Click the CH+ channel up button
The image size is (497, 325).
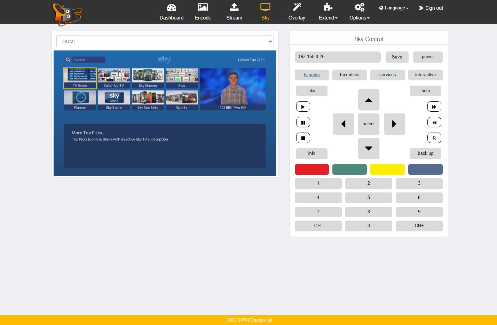click(419, 226)
